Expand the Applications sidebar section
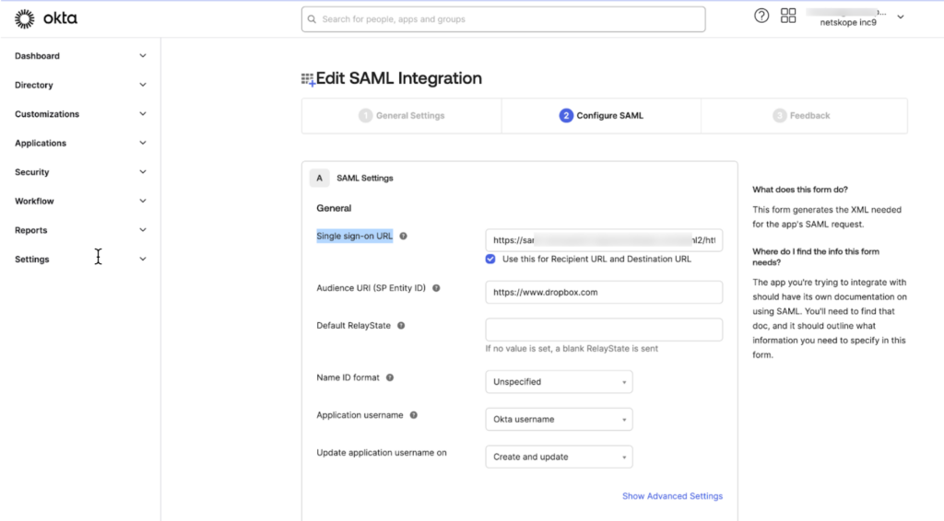944x521 pixels. (80, 143)
